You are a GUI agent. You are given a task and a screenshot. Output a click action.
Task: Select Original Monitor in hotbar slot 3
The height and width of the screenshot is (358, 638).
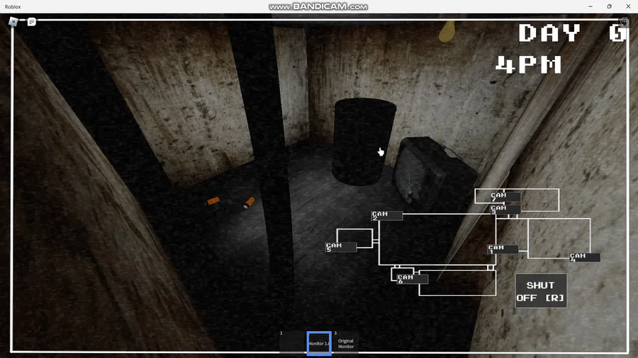(x=345, y=343)
